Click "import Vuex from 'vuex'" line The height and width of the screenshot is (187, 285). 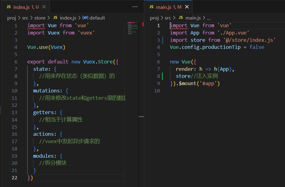61,33
